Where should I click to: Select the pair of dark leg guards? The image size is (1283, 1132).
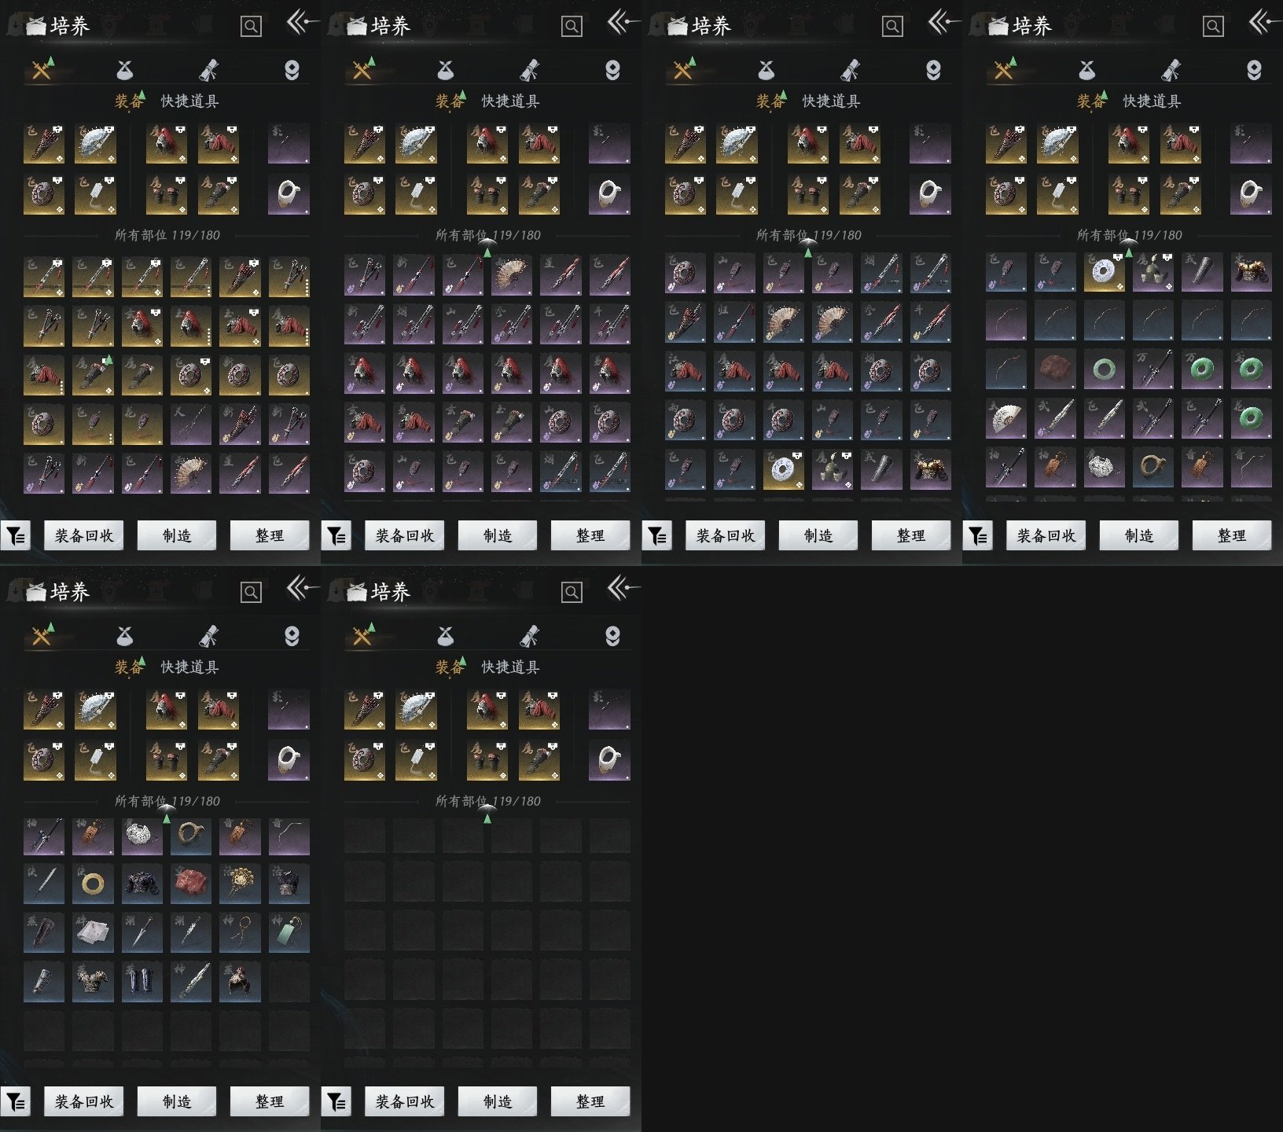(x=142, y=981)
